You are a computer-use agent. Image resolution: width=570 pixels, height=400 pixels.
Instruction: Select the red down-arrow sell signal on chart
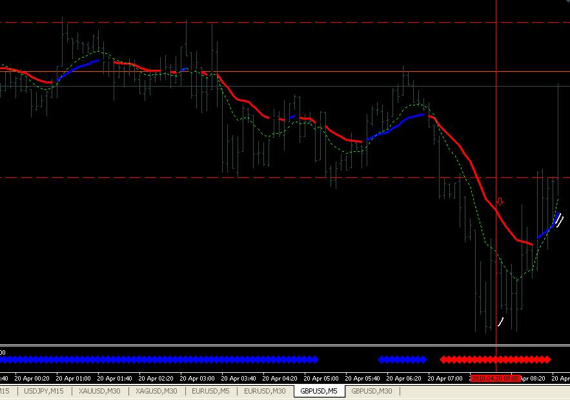500,202
